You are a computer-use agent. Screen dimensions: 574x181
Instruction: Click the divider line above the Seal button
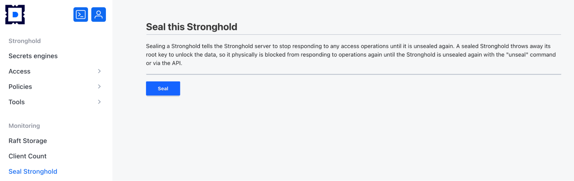pos(353,74)
